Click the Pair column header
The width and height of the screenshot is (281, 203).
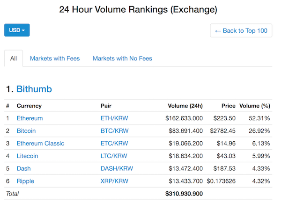pyautogui.click(x=106, y=106)
